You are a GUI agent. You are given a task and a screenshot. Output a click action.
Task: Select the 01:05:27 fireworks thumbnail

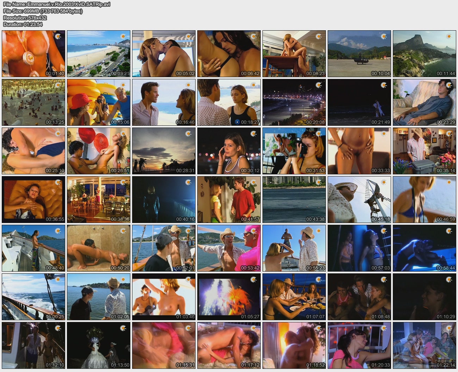point(229,297)
